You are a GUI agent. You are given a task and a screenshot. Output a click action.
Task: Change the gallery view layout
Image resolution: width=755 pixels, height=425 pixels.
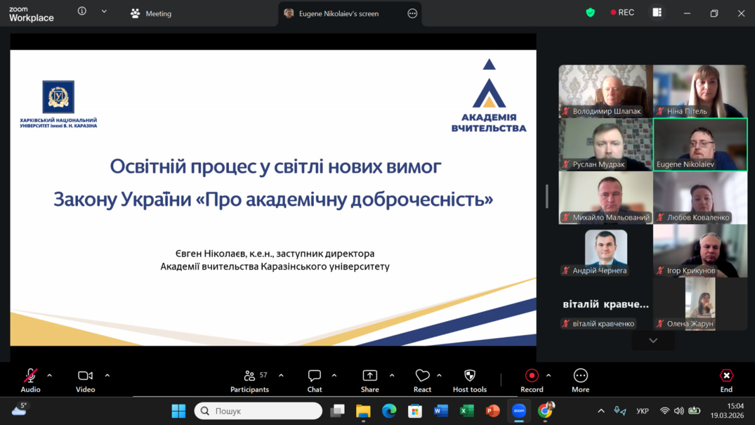click(x=657, y=13)
